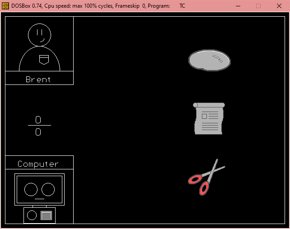Click the computer robot's mouth line
290x229 pixels.
click(39, 199)
